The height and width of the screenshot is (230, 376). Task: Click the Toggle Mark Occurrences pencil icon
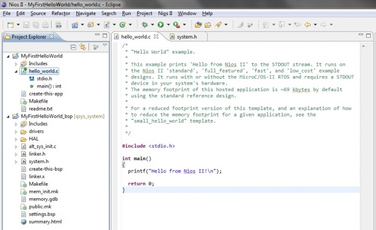click(x=240, y=25)
